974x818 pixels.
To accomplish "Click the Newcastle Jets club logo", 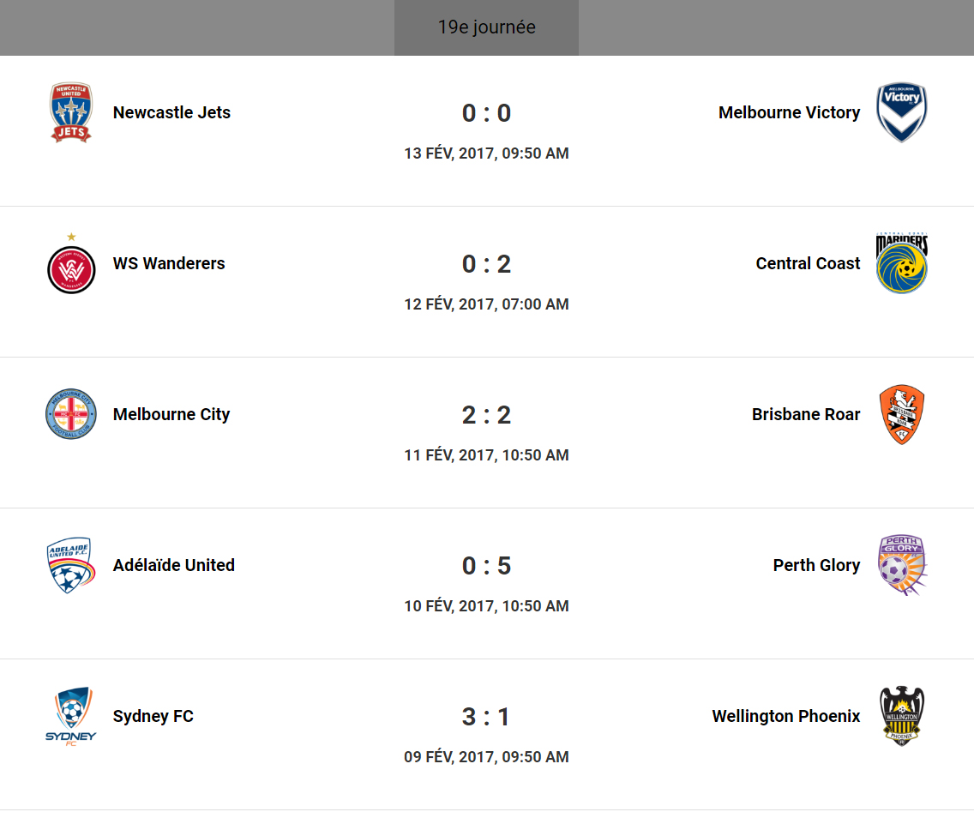I will point(71,112).
